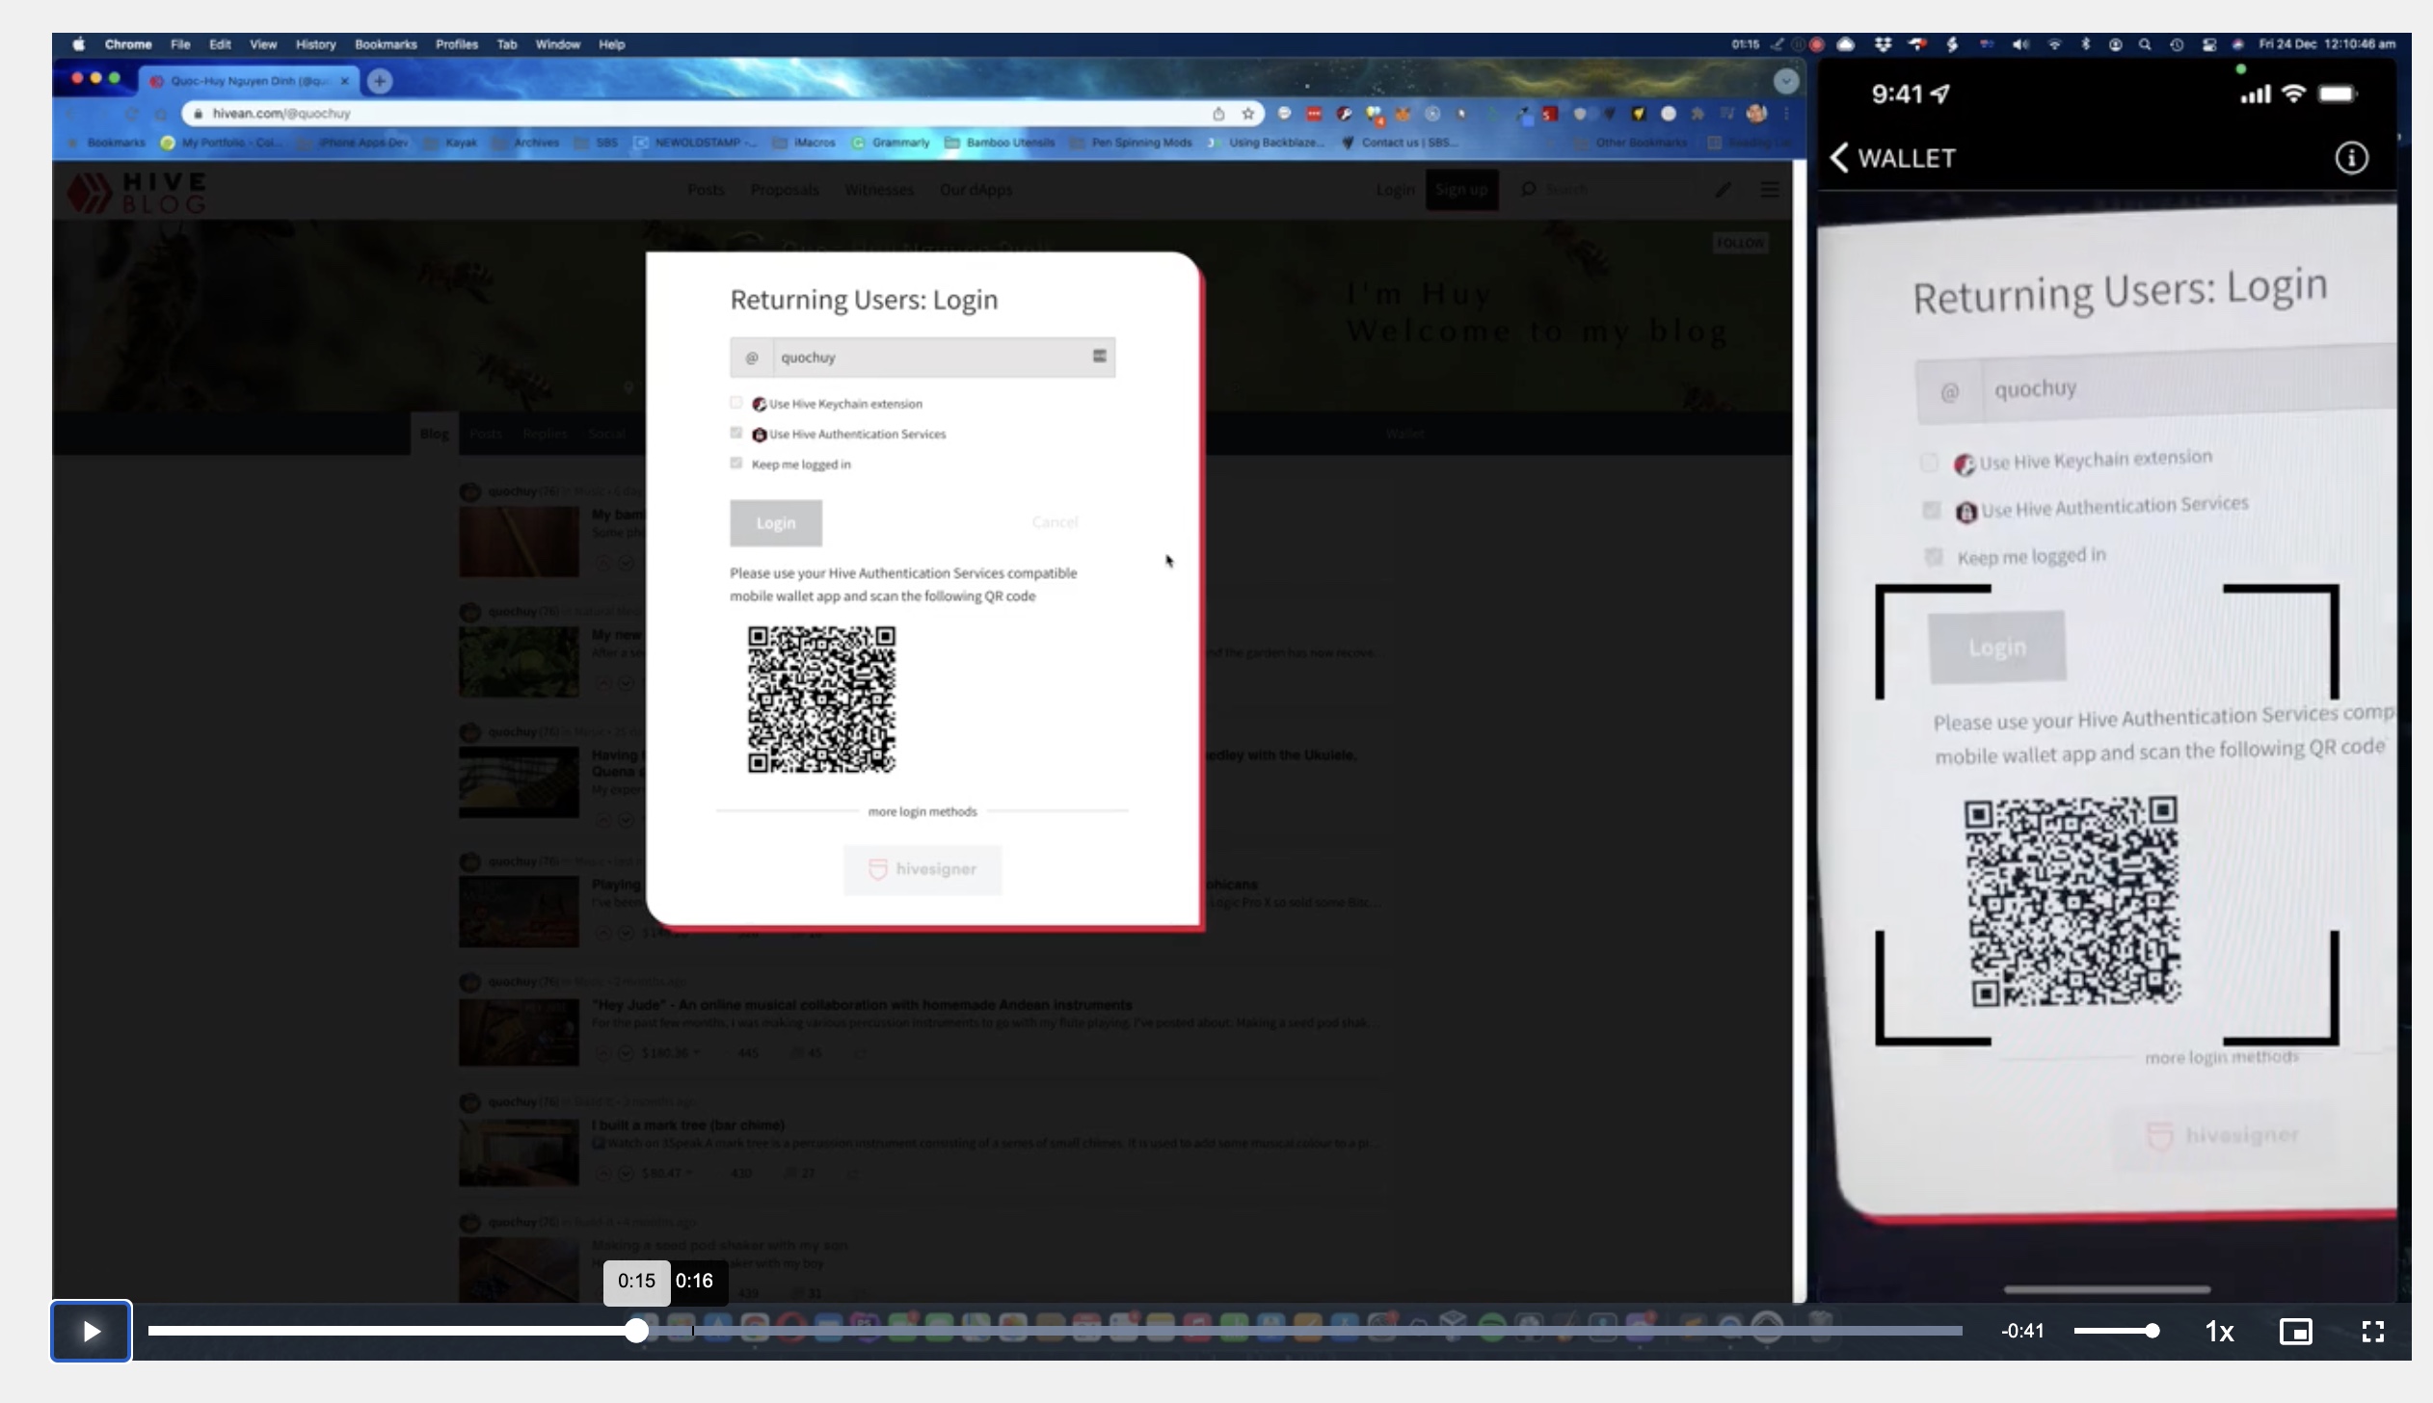The height and width of the screenshot is (1403, 2433).
Task: Open the Archives bookmarks folder
Action: tap(526, 143)
